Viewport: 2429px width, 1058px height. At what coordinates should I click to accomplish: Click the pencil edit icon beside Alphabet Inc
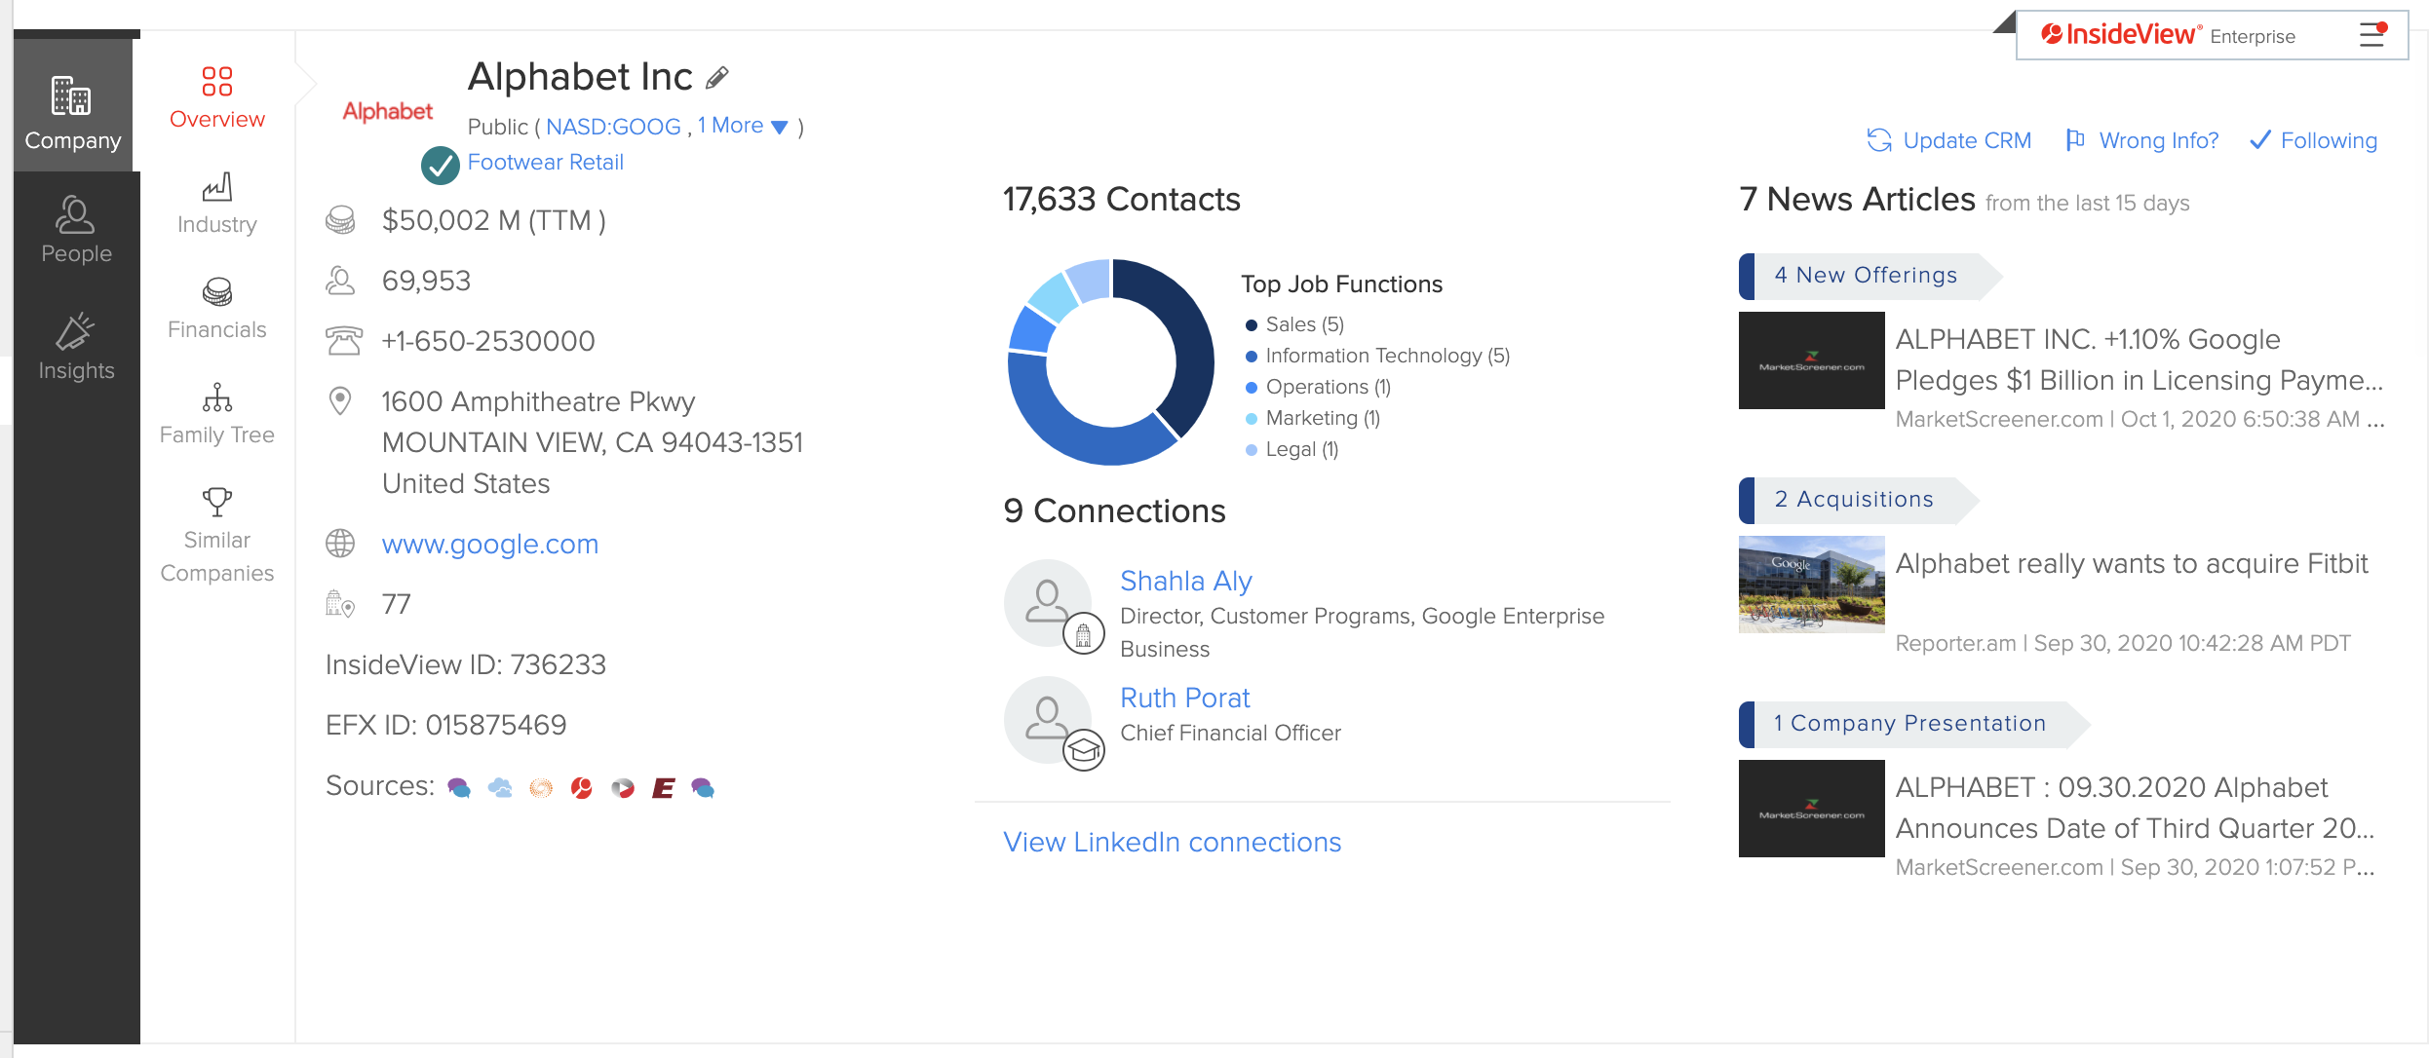coord(717,77)
